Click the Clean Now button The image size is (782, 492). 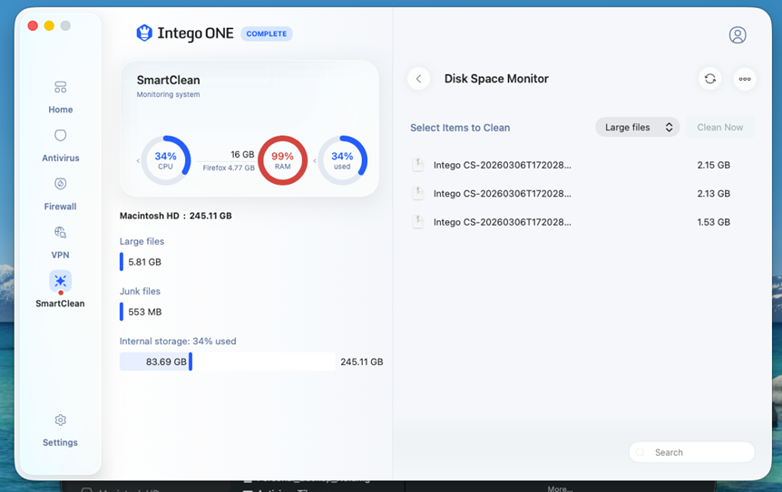click(719, 128)
